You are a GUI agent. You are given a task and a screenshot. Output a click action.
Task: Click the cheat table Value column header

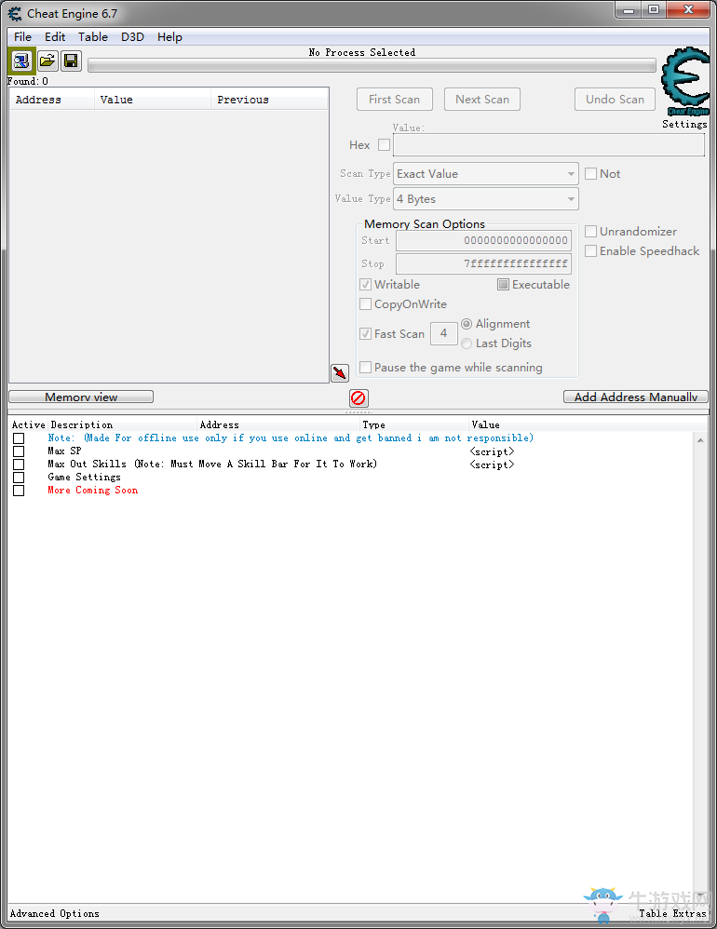(587, 424)
